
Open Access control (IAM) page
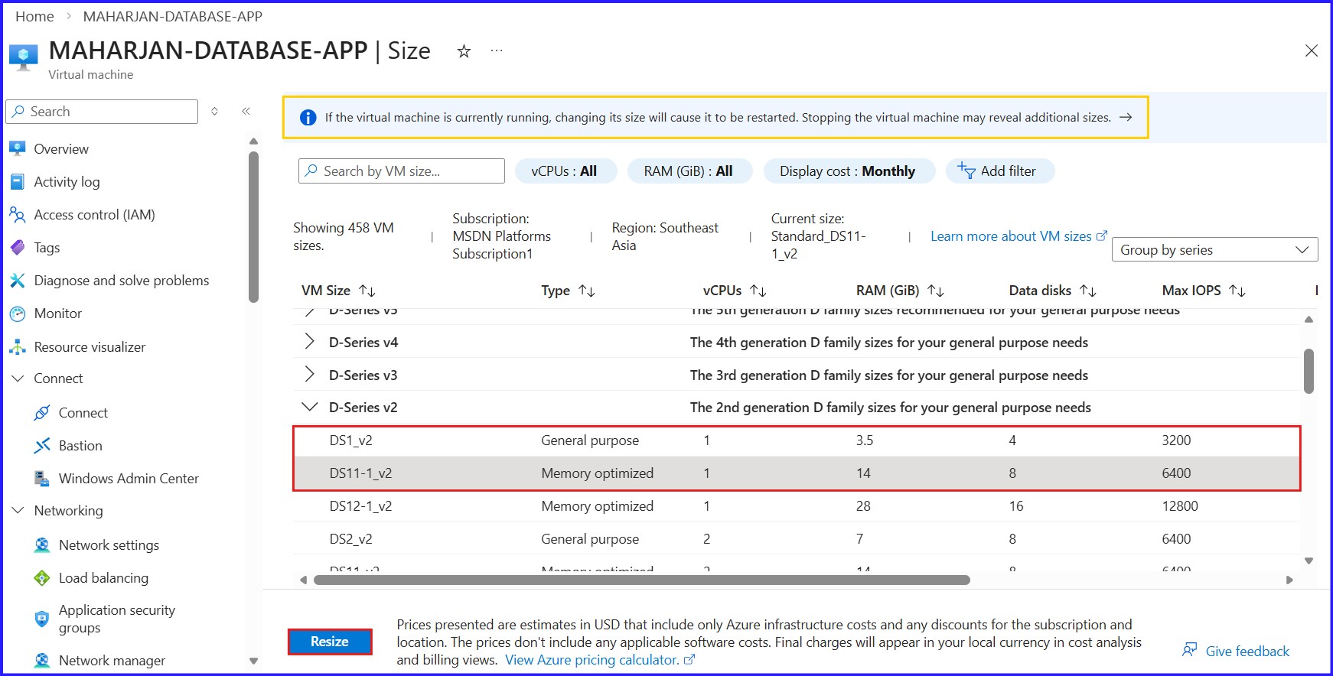pyautogui.click(x=94, y=215)
